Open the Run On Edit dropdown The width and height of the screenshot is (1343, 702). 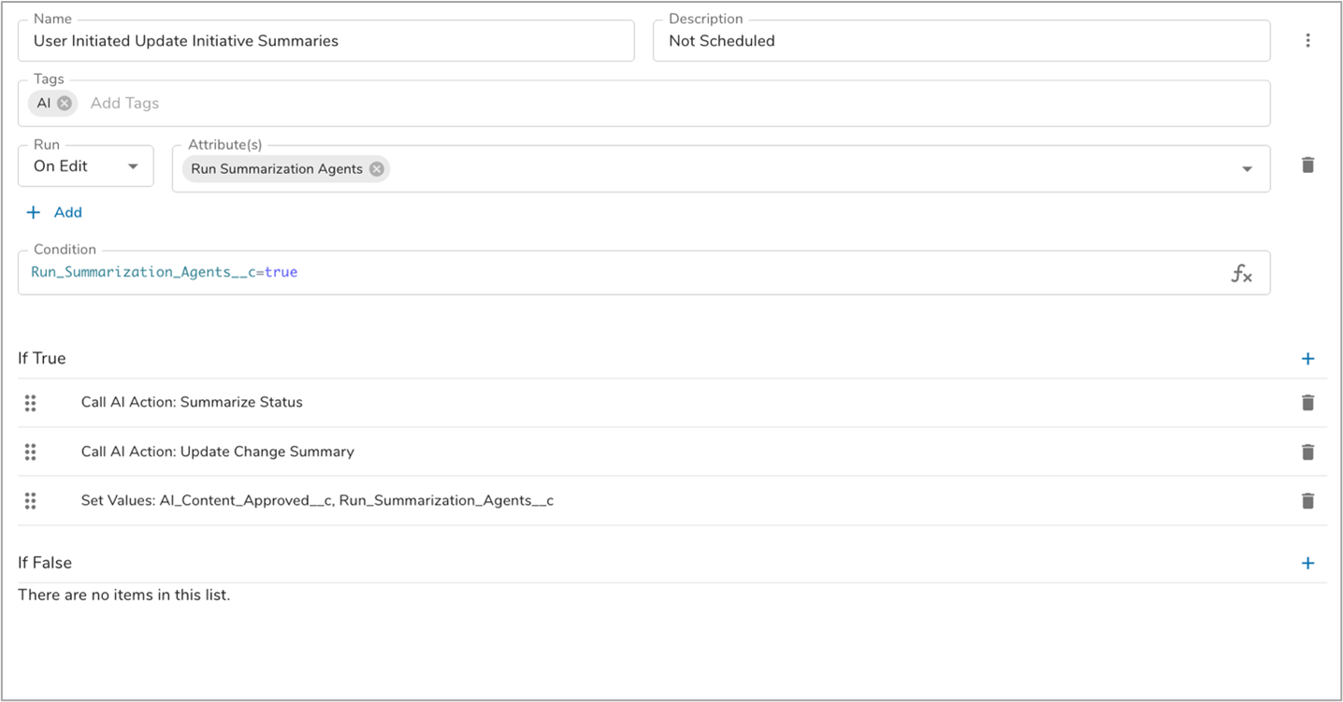[85, 166]
